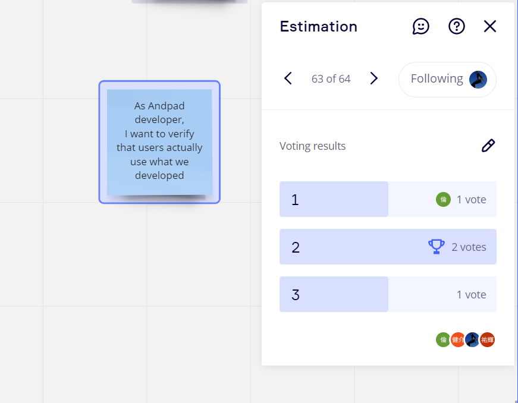Click the red 祐輝 participant avatar

(487, 339)
